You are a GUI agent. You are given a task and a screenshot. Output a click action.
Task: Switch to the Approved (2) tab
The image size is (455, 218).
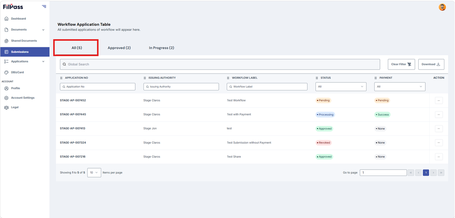[x=119, y=48]
